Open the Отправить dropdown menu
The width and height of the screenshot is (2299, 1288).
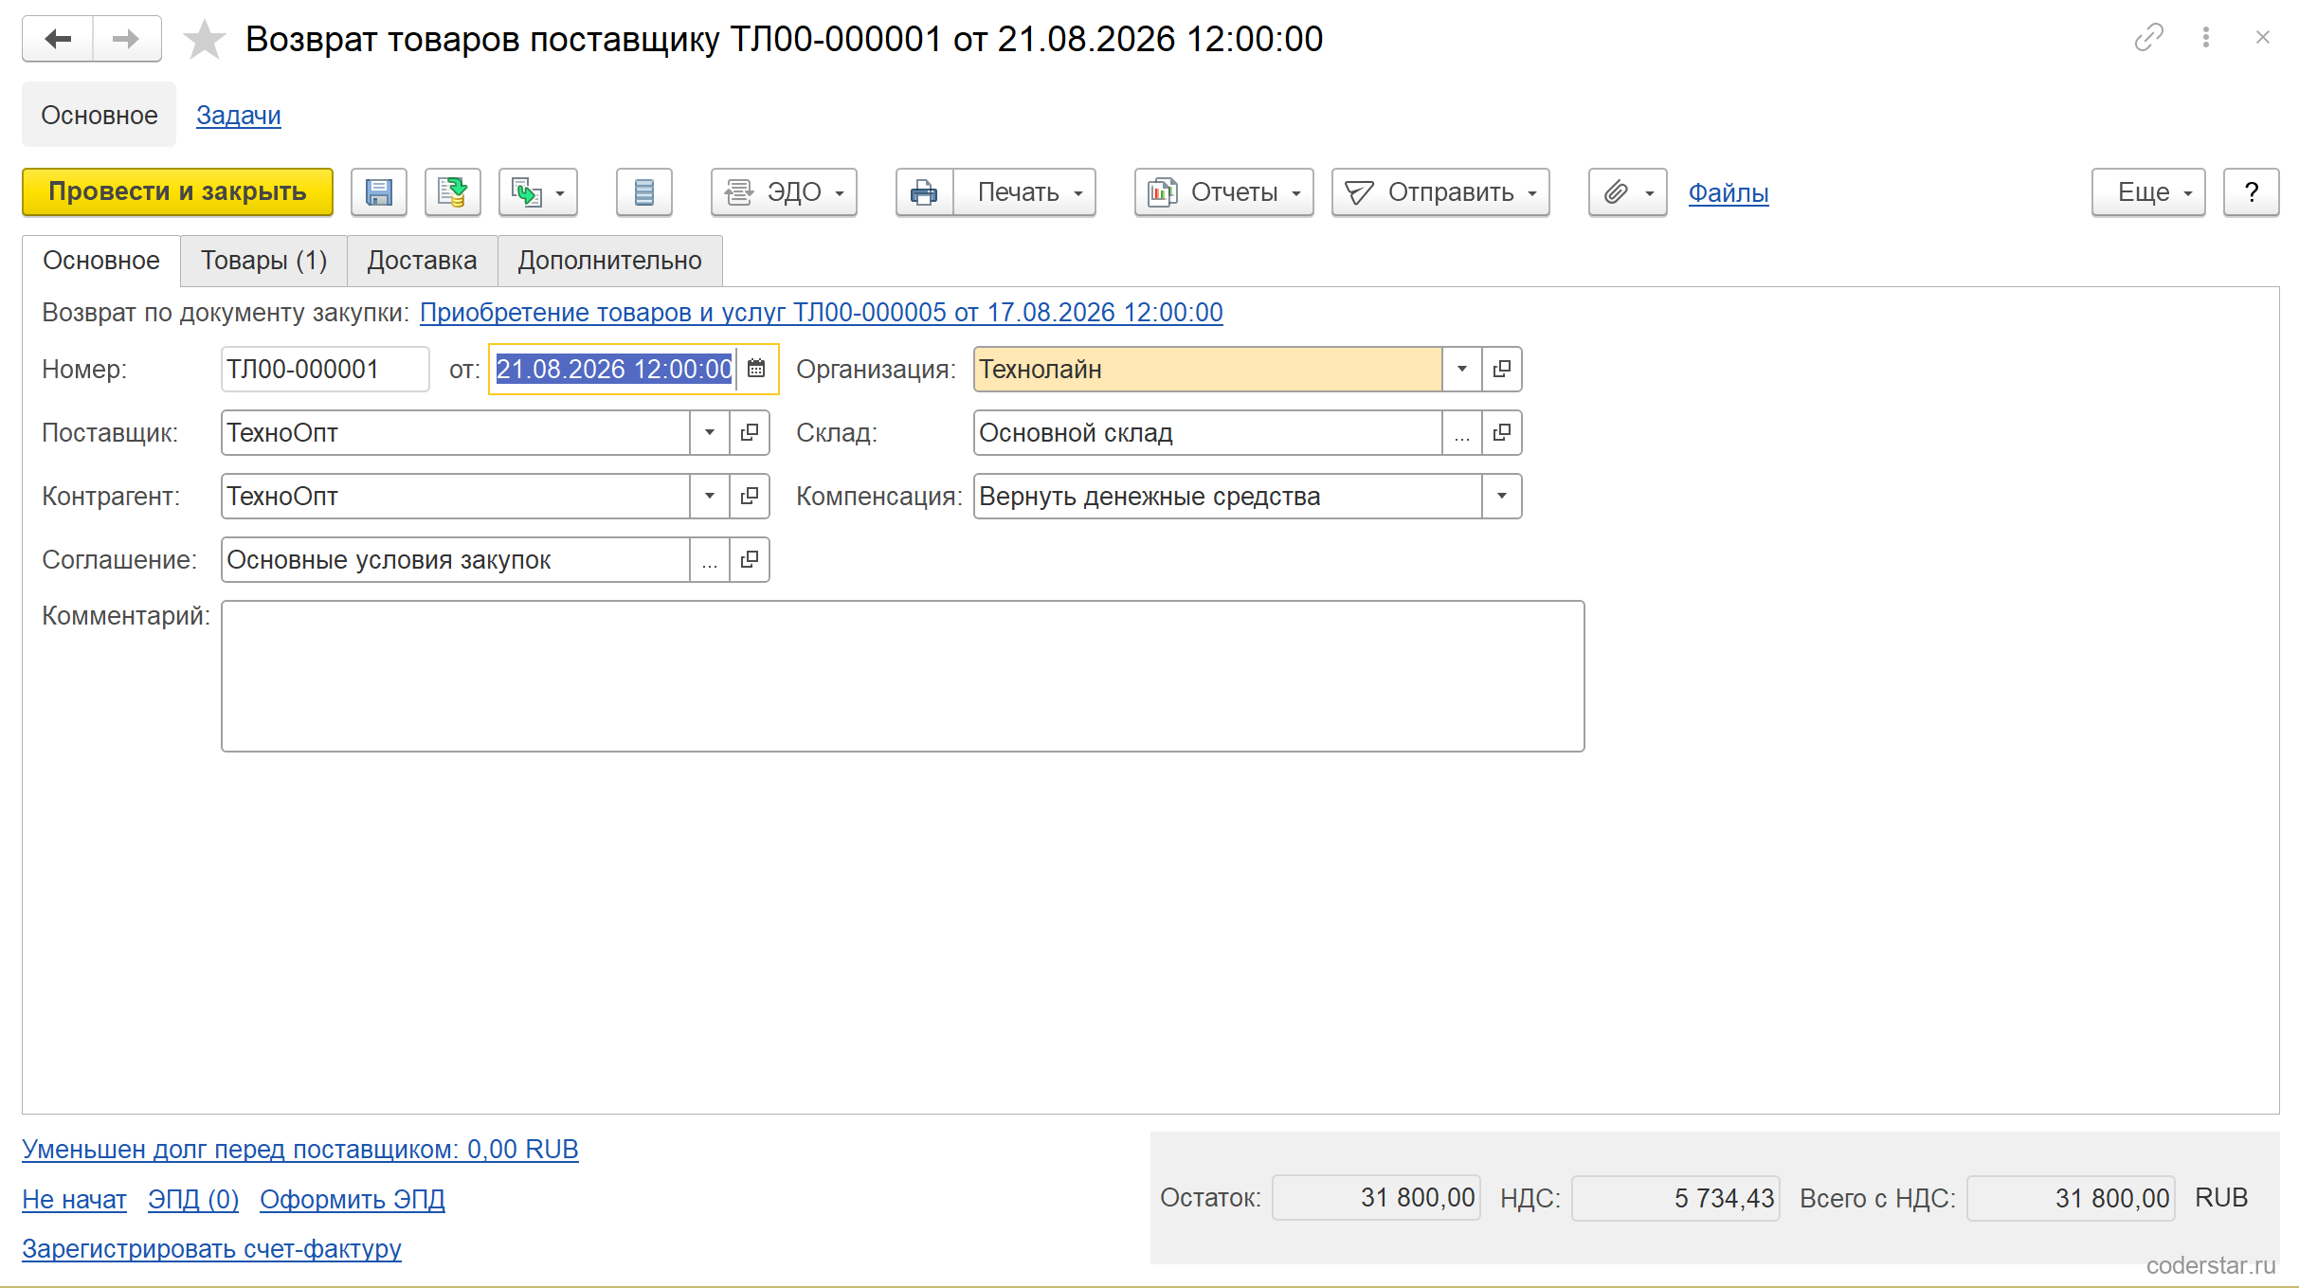pos(1440,192)
